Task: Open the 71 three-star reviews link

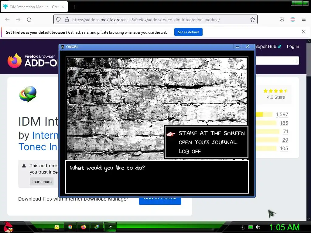Action: tap(285, 132)
